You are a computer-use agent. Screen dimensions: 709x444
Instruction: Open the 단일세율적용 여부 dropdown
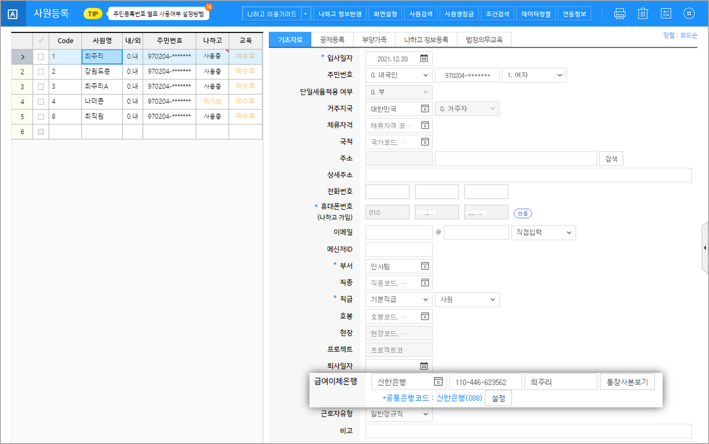point(399,92)
